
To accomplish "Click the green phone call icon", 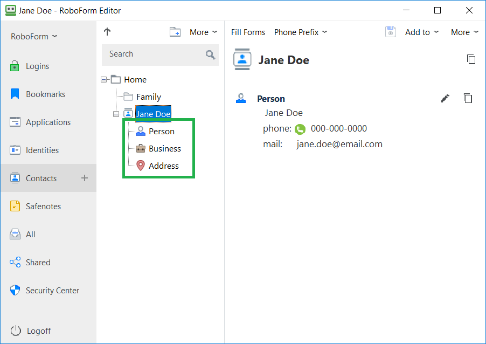I will [x=300, y=129].
